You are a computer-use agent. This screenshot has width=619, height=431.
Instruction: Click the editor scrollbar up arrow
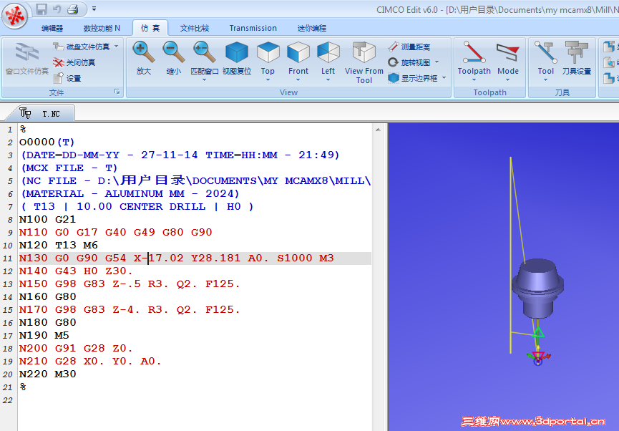coord(378,130)
